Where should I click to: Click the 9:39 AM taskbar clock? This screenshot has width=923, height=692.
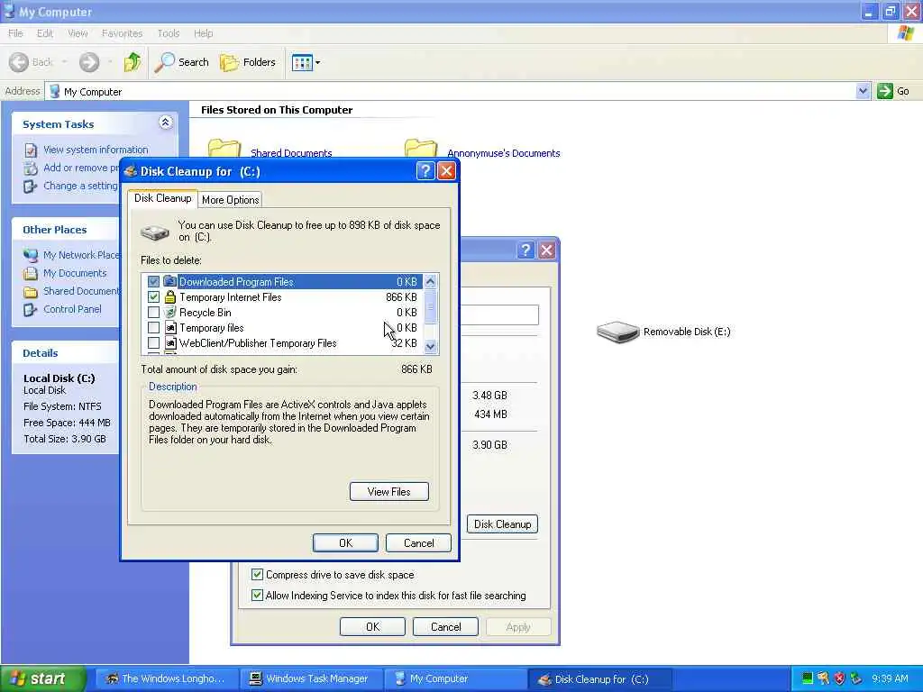[x=890, y=678]
